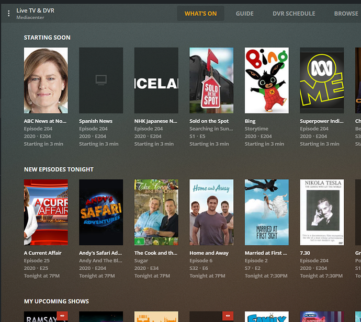Open The Cook and the Chef poster

156,212
